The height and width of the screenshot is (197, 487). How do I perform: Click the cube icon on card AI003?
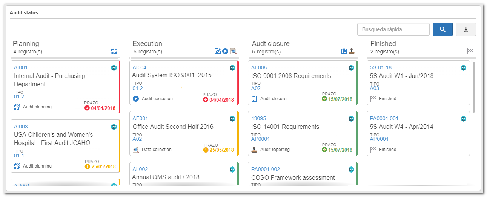tap(114, 127)
